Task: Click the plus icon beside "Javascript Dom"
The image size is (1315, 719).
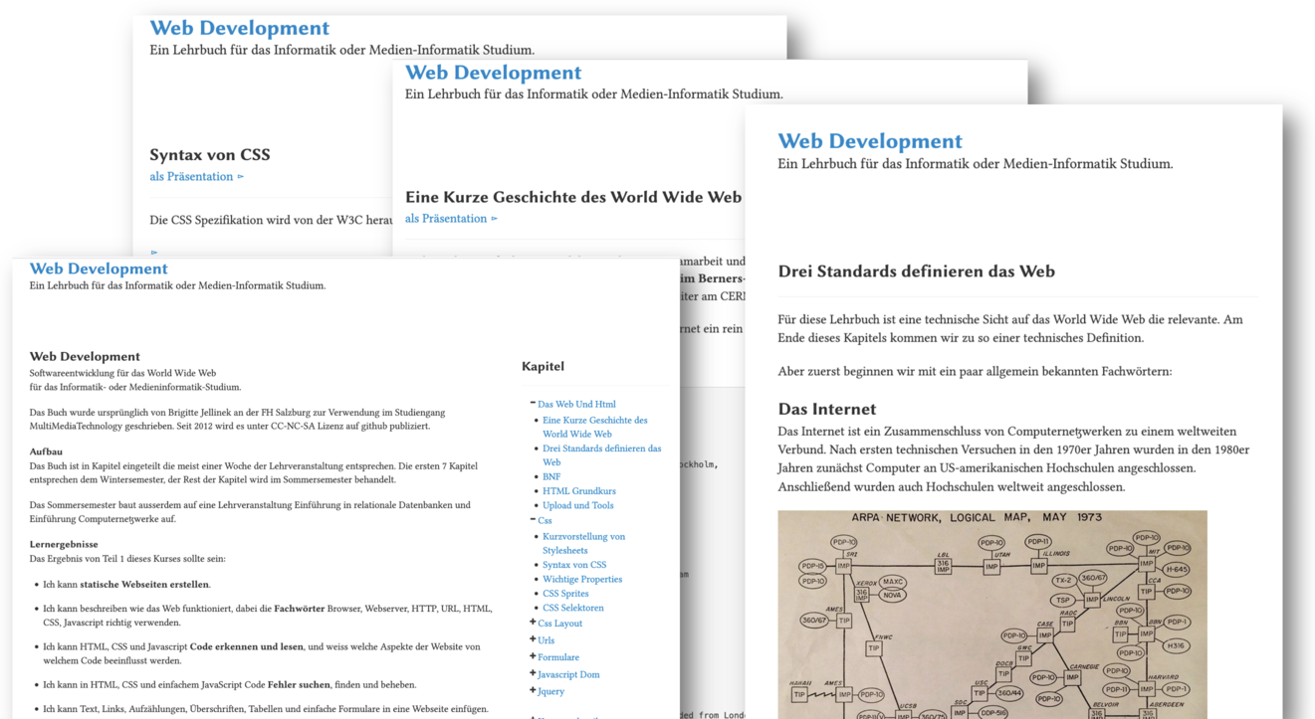Action: coord(534,673)
